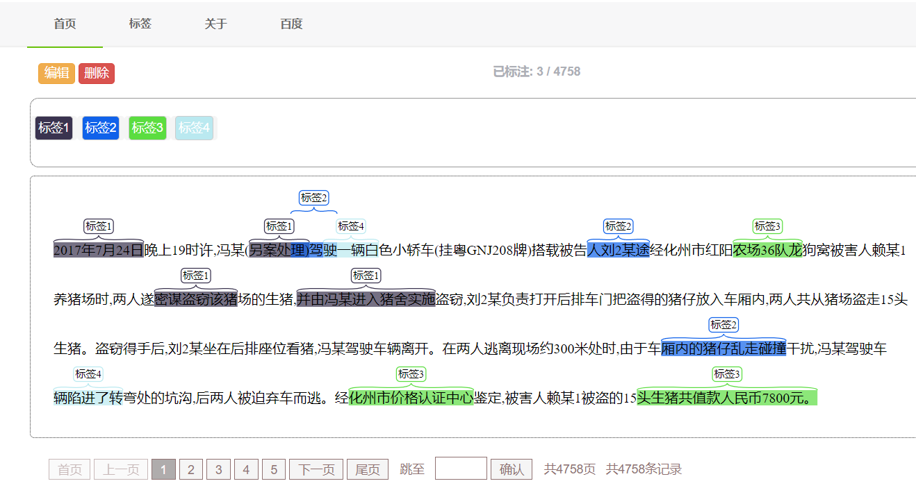This screenshot has width=916, height=488.
Task: Open the 首页 navigation tab
Action: [x=65, y=24]
